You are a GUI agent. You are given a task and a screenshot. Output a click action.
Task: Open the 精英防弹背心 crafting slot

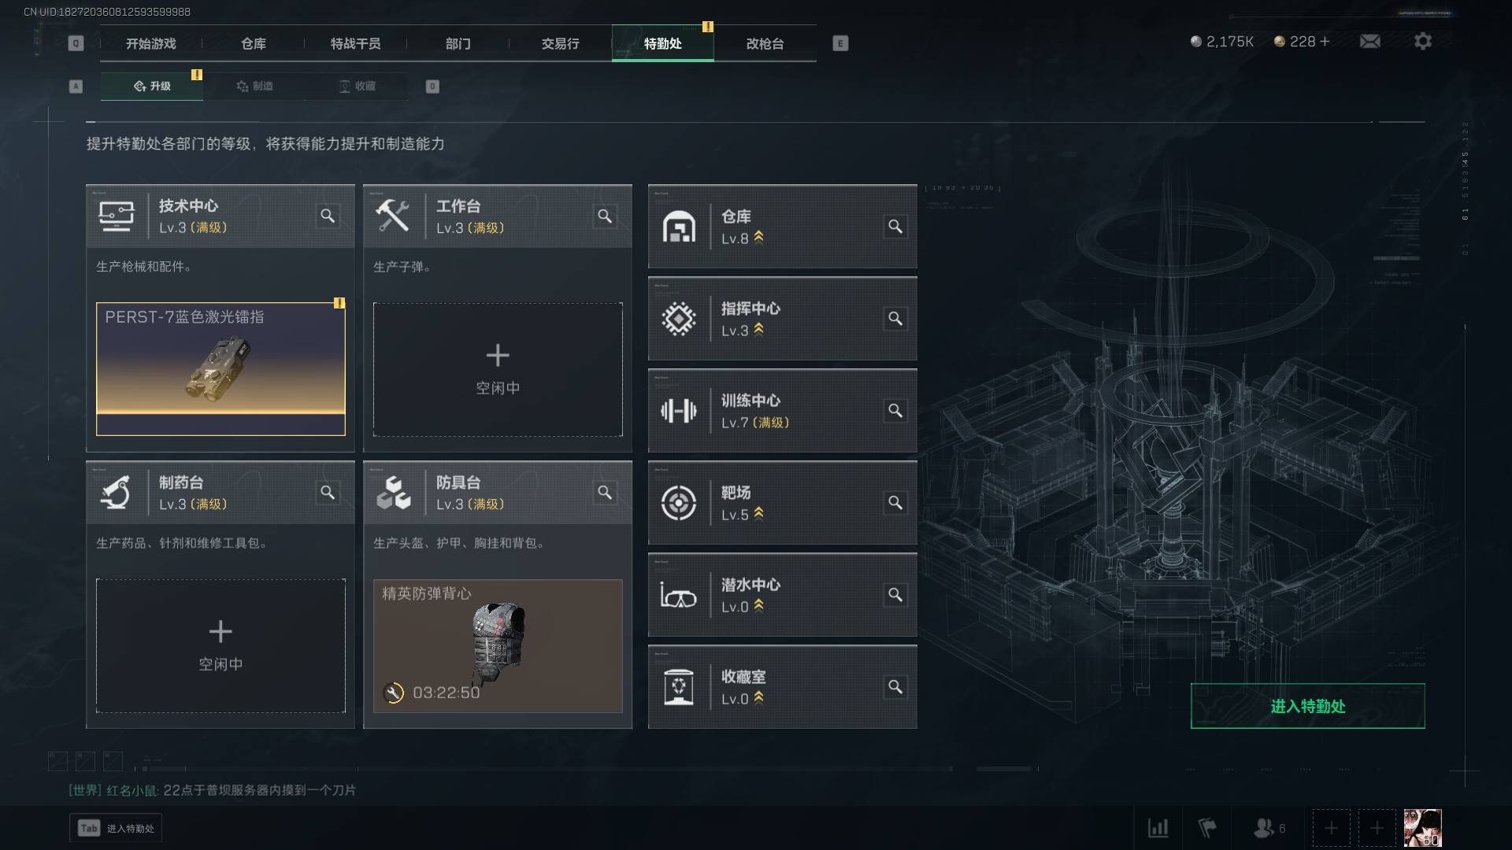498,646
